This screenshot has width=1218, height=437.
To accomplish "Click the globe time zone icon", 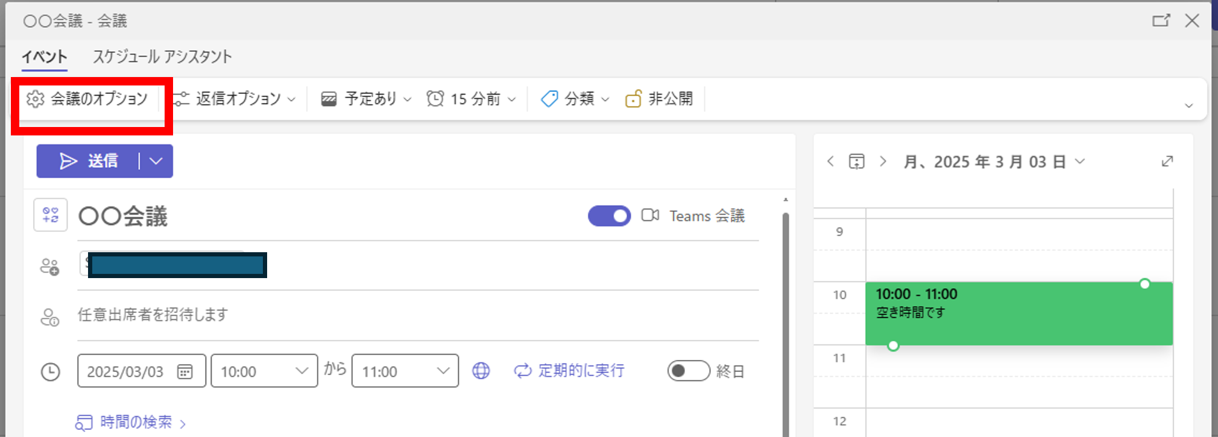I will pyautogui.click(x=481, y=371).
